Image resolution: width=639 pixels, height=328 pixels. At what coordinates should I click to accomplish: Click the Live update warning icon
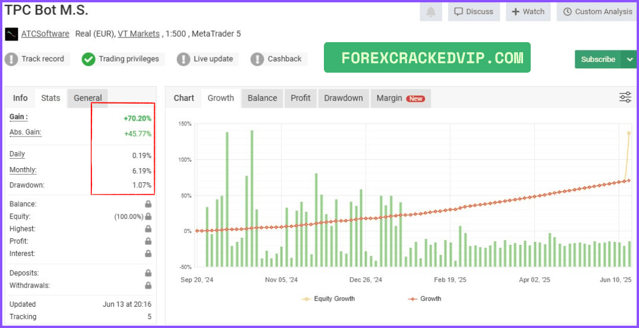pos(183,59)
